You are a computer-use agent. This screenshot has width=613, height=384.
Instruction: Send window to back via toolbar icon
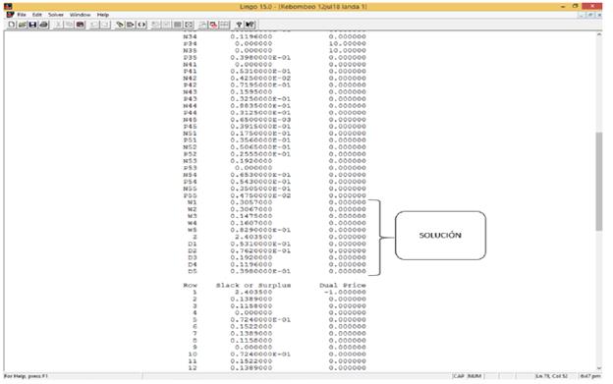[202, 25]
